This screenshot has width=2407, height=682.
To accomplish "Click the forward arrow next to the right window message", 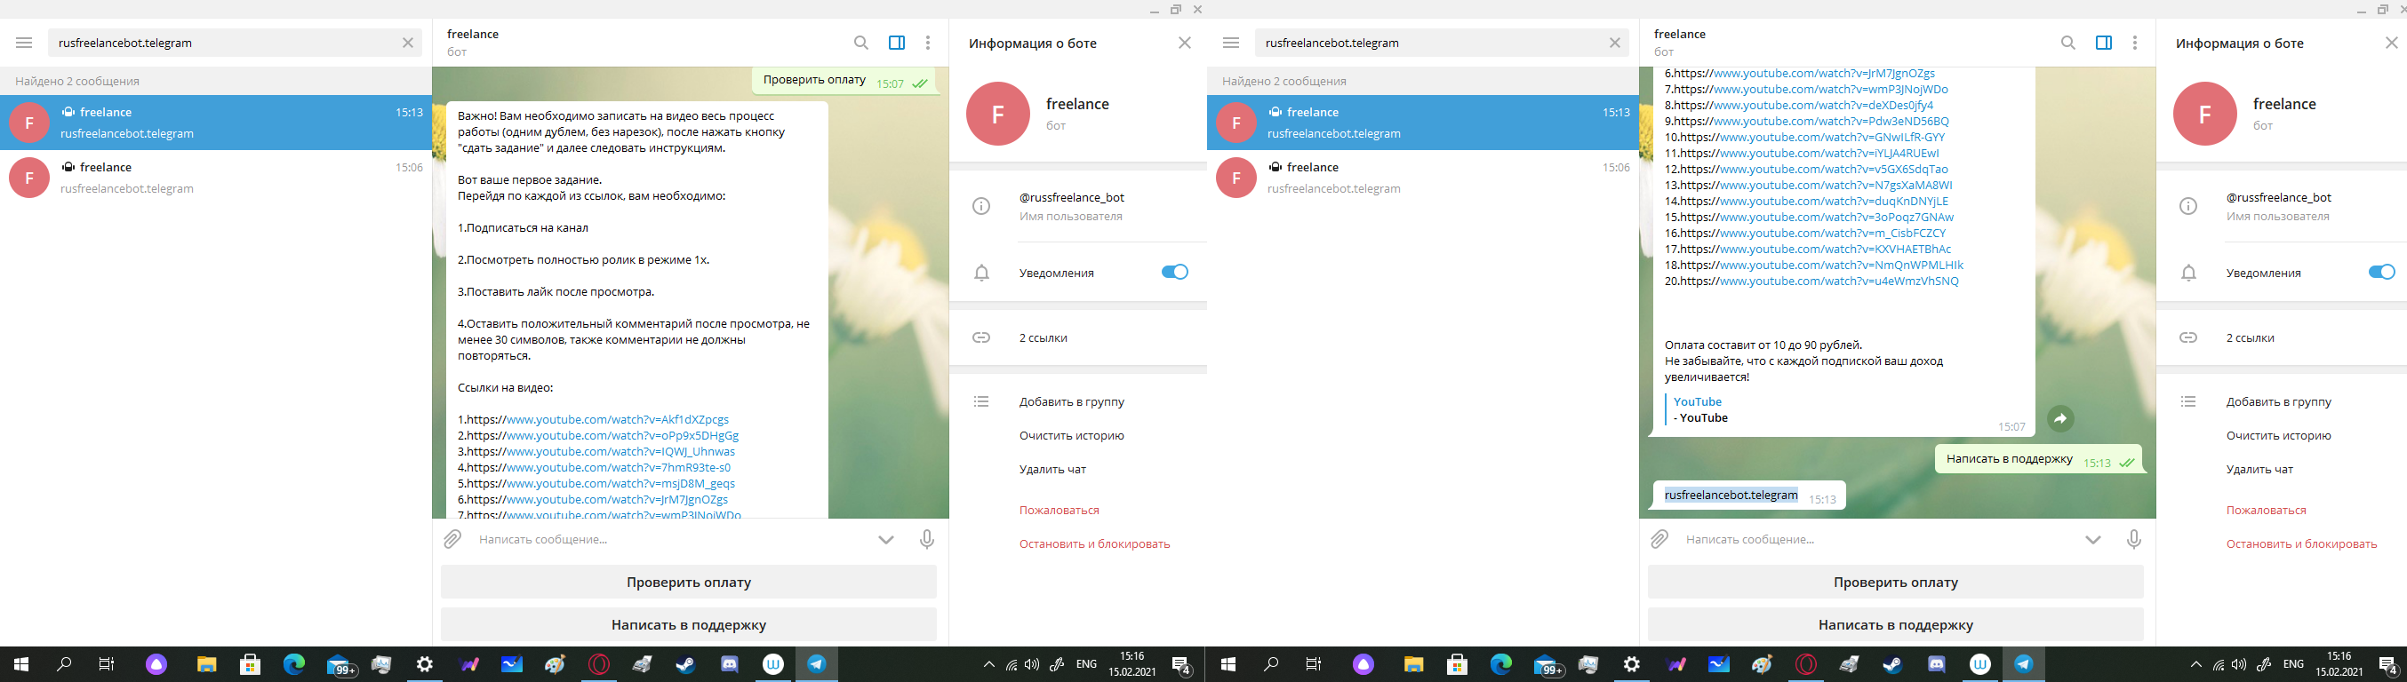I will pyautogui.click(x=2060, y=419).
